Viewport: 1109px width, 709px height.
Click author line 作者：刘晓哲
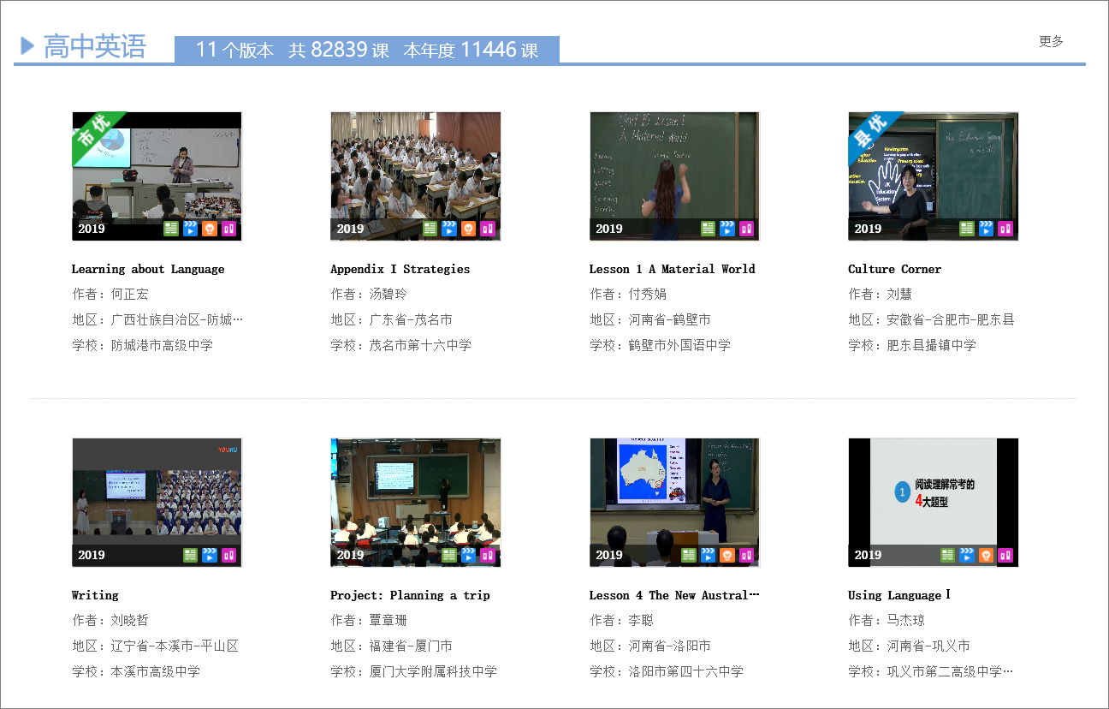[x=110, y=620]
